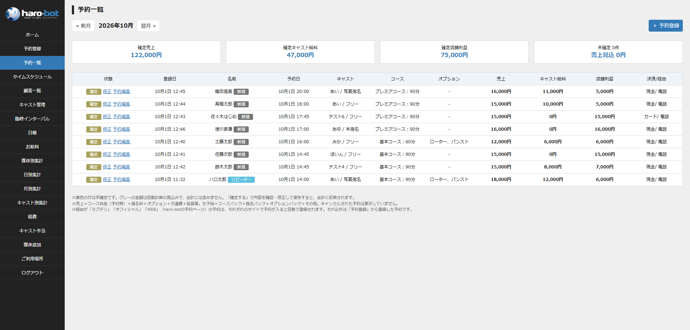This screenshot has width=690, height=330.
Task: Click 18,000円 sales cell for ハロ太郎
Action: point(501,180)
